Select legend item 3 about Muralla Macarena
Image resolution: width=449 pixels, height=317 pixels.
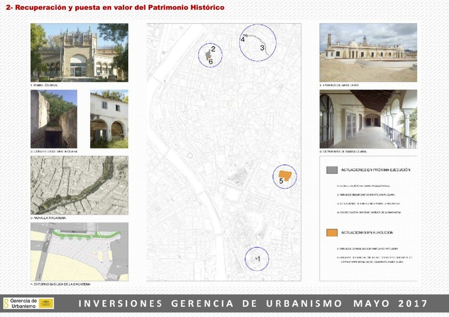pos(368,204)
